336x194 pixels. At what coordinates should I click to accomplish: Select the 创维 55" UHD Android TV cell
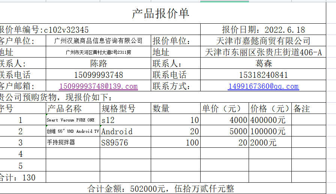pos(73,132)
